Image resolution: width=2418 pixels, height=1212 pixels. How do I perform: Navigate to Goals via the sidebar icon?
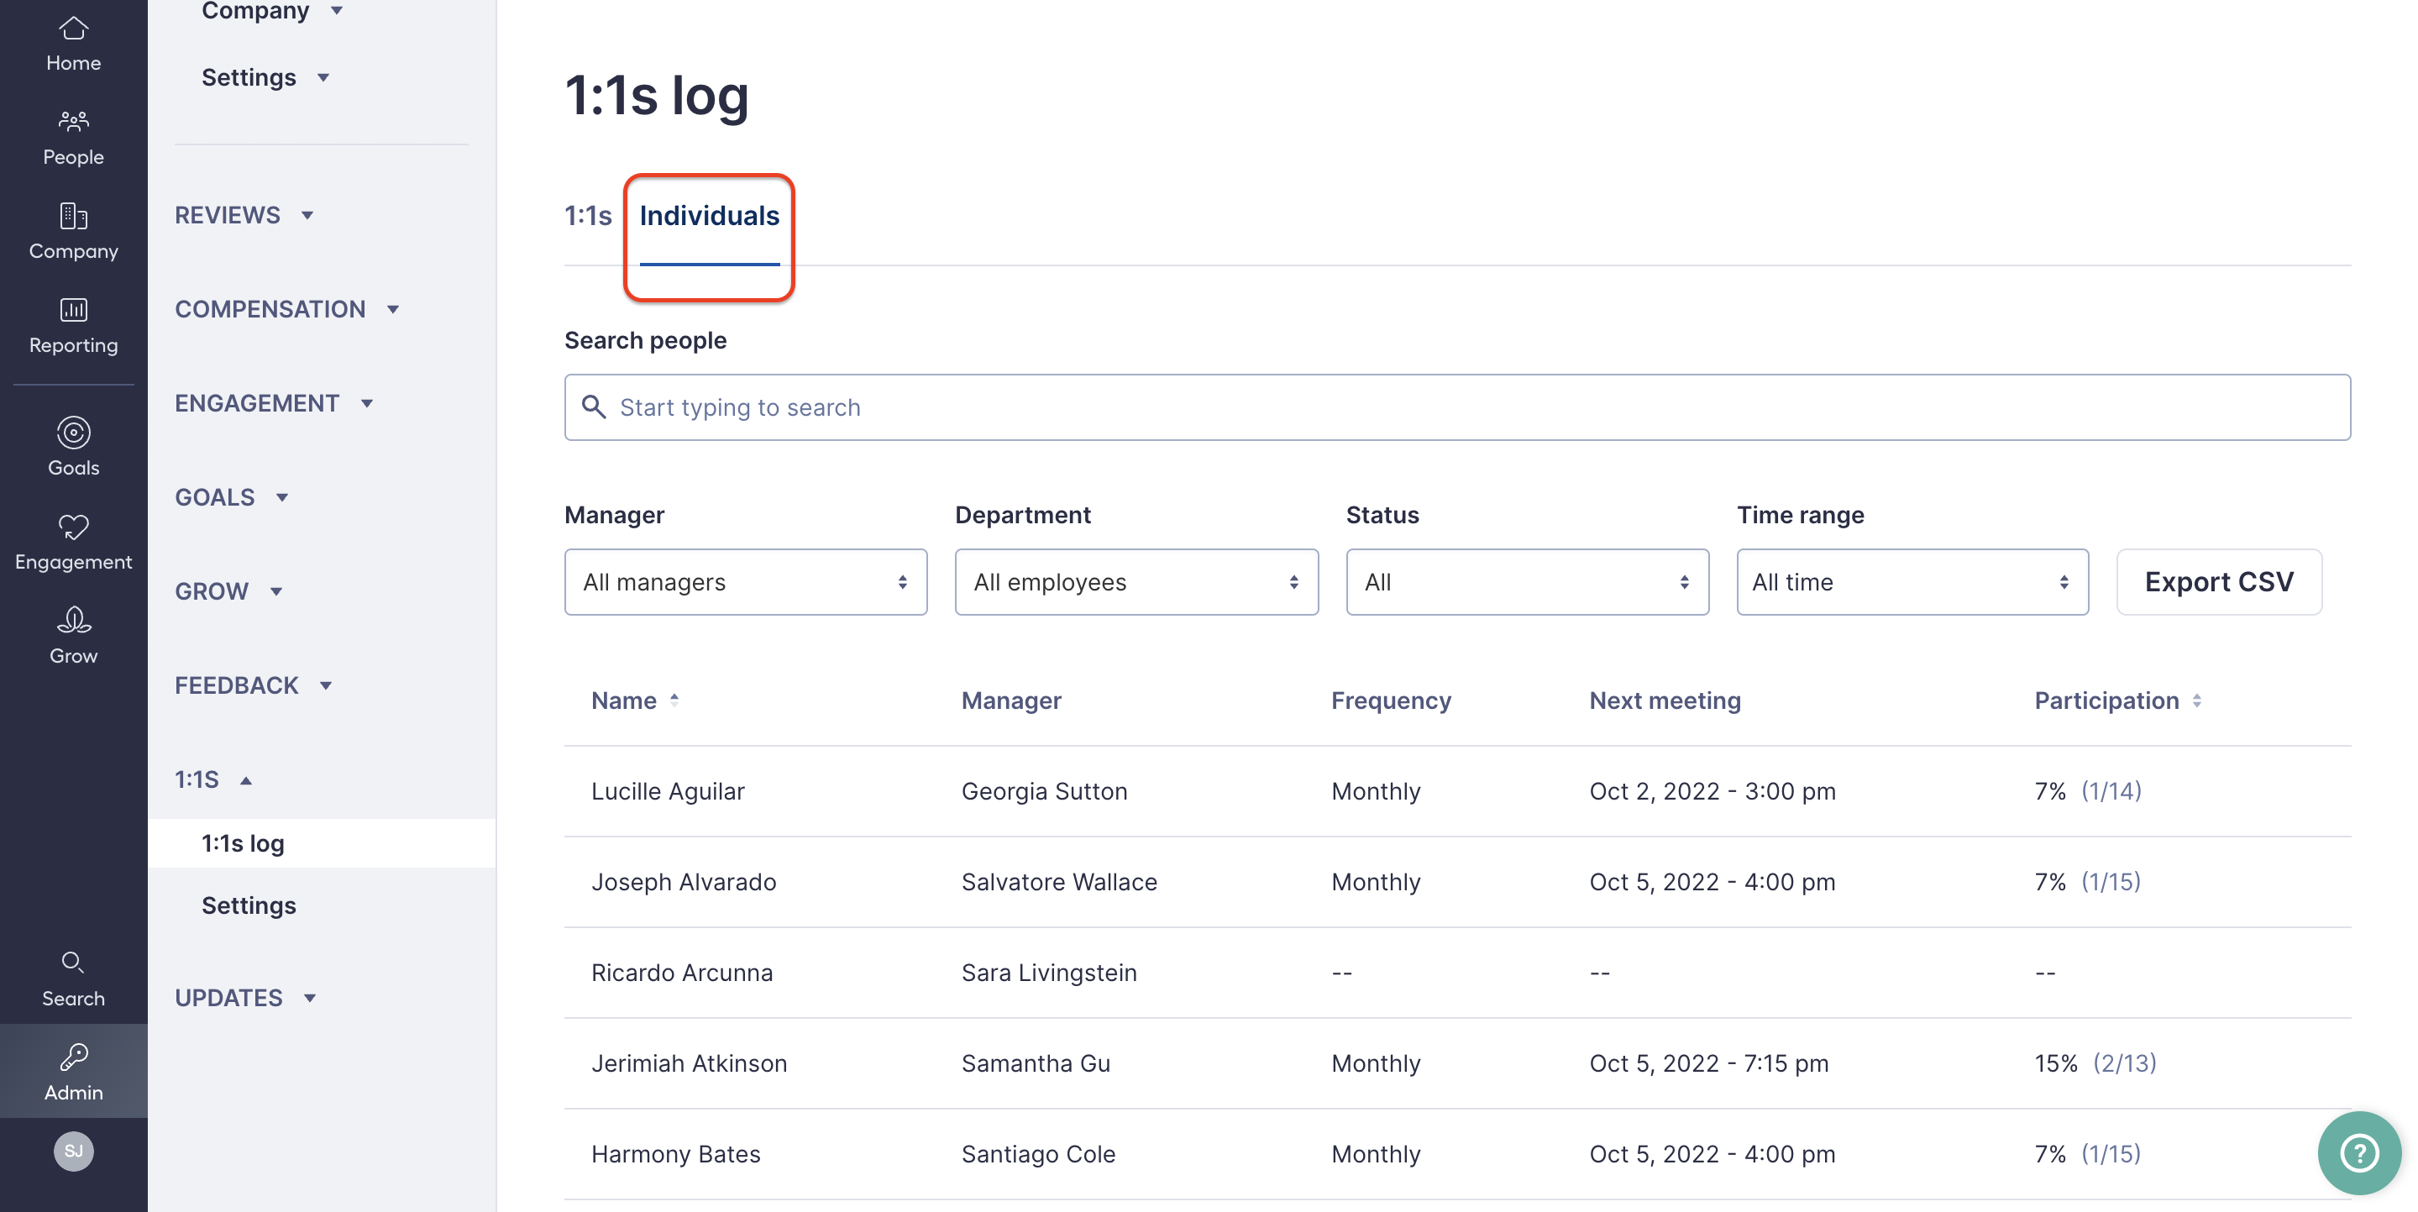click(73, 446)
